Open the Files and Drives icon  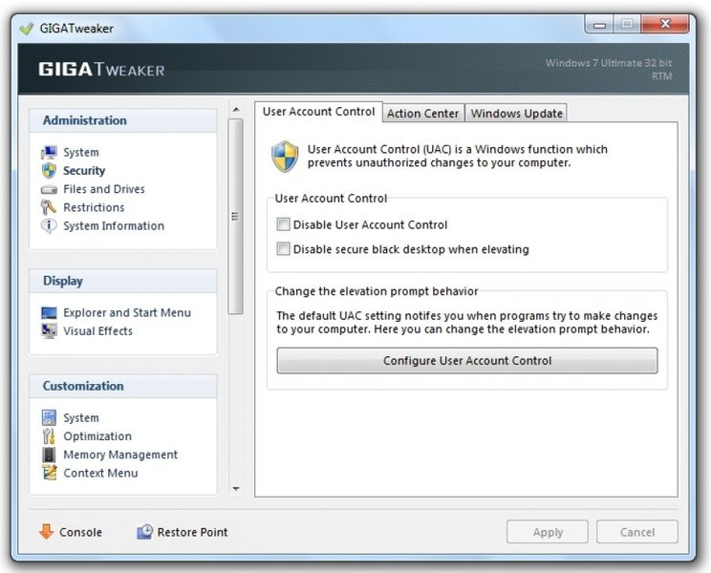[x=49, y=189]
